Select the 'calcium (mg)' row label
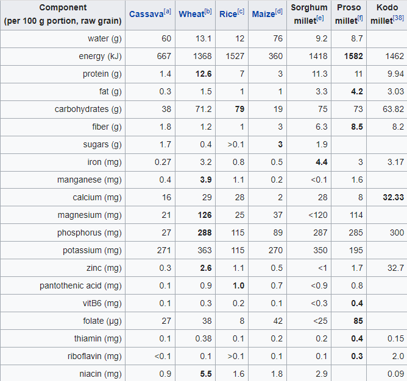 (x=97, y=197)
